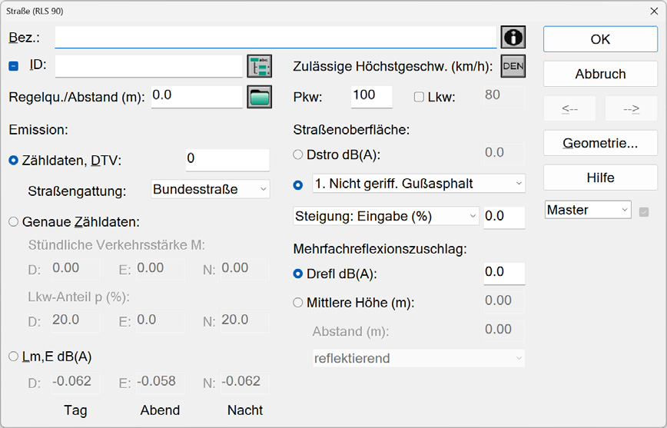Select the road surface type radio button
The width and height of the screenshot is (667, 428).
(298, 185)
